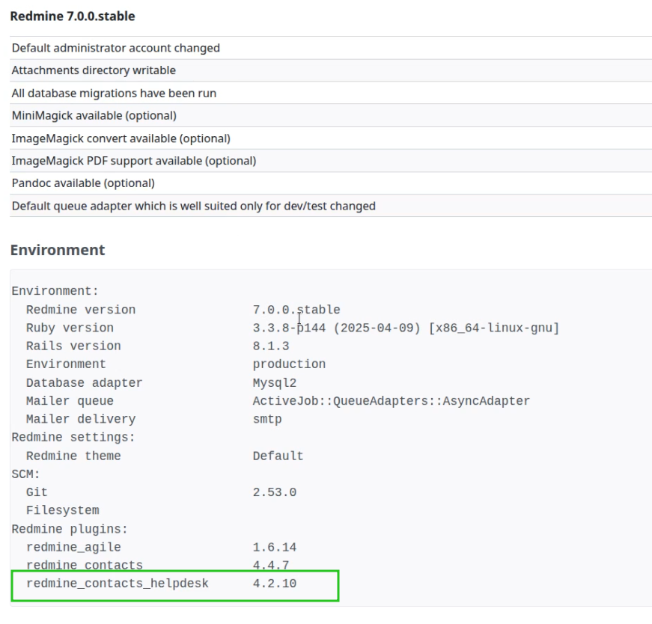652x624 pixels.
Task: Click the 'Redmine theme' label
Action: (x=73, y=456)
